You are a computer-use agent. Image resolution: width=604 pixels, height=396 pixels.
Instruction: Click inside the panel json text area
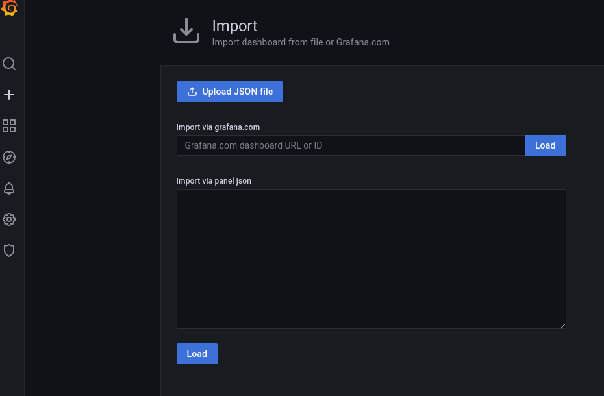(371, 259)
